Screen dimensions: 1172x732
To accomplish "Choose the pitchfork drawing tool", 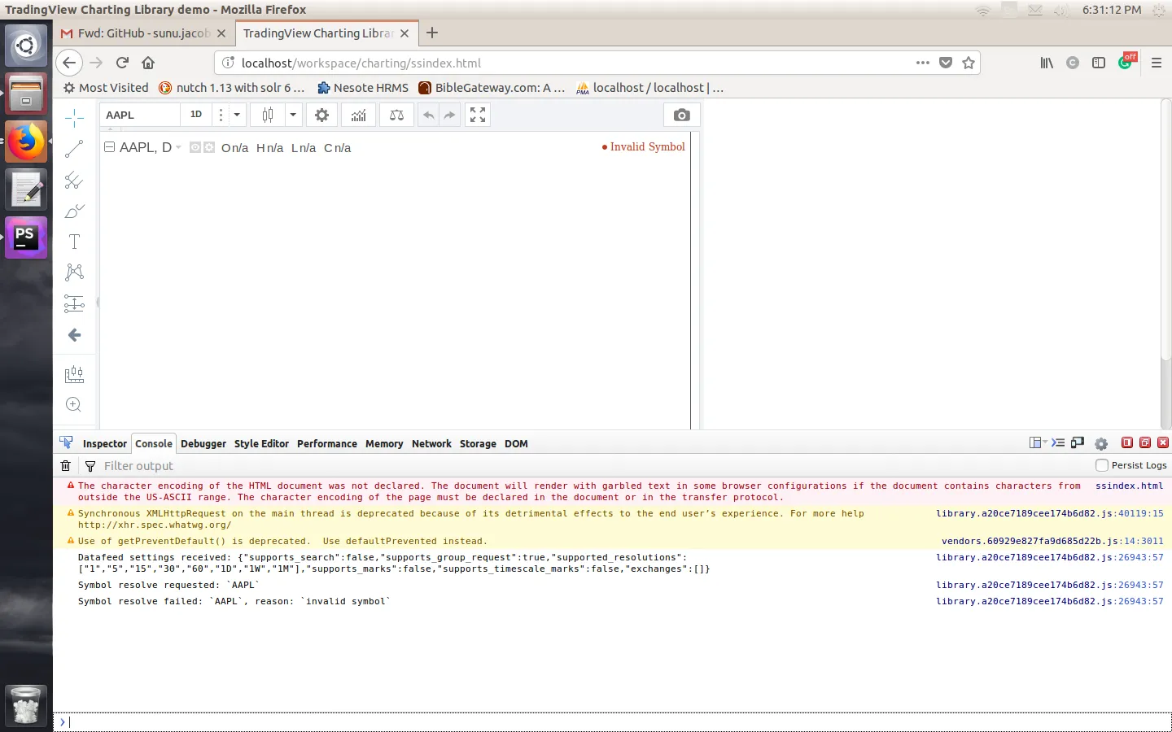I will click(74, 180).
